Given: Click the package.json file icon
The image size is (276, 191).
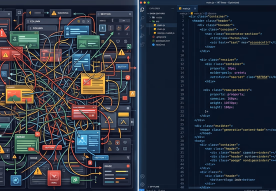Looking at the screenshot, I should (x=153, y=40).
